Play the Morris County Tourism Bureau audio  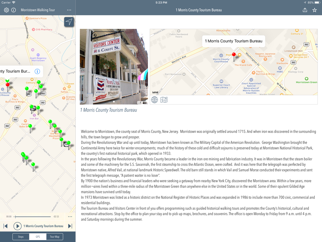[x=17, y=226]
